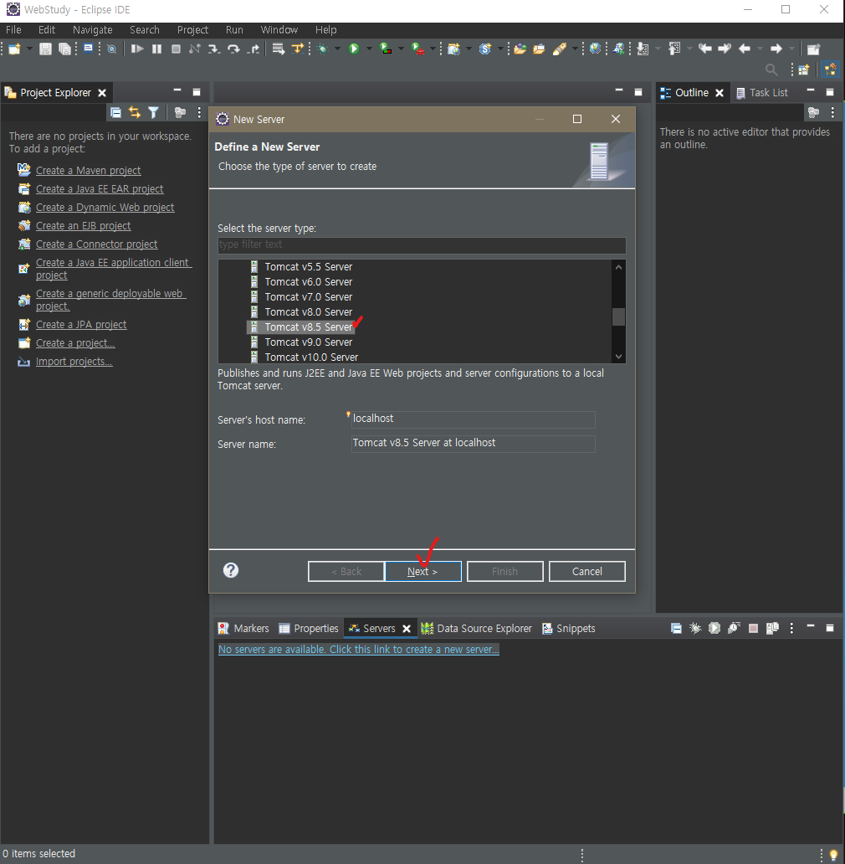
Task: Click the Save disk icon in toolbar
Action: point(45,49)
